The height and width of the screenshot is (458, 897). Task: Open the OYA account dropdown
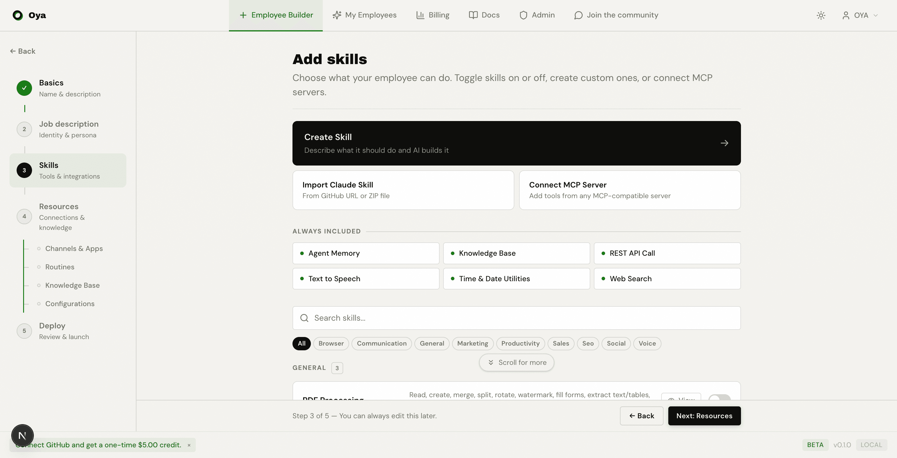click(x=861, y=15)
